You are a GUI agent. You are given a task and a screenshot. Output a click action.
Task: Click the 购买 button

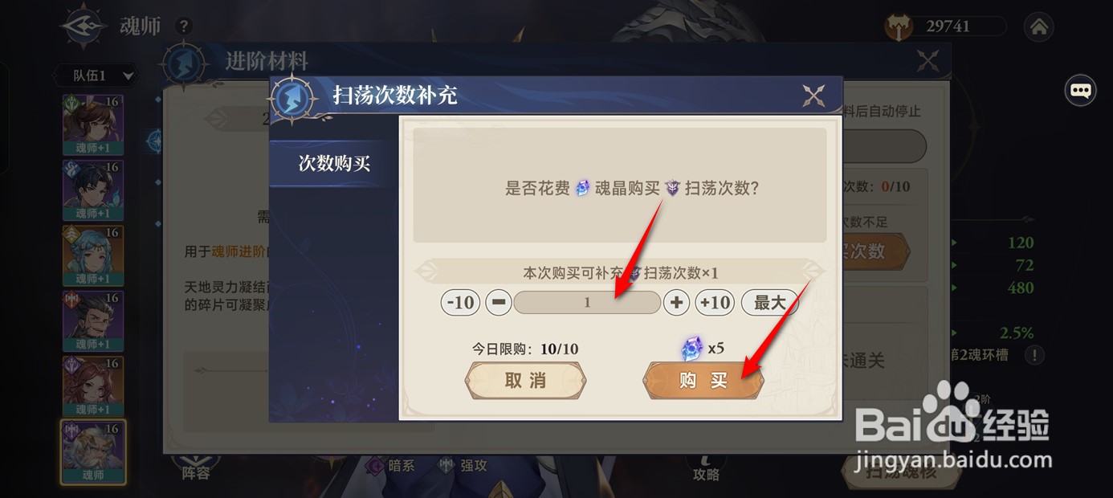tap(703, 381)
